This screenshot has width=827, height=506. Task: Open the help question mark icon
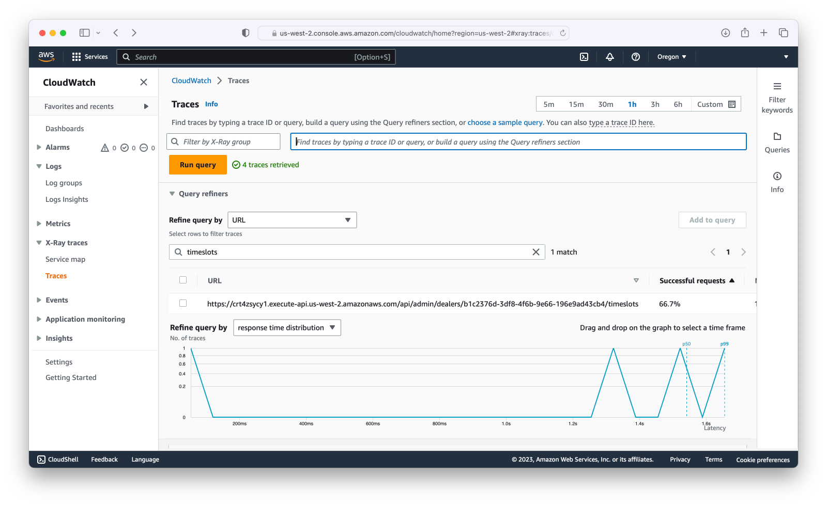(636, 57)
